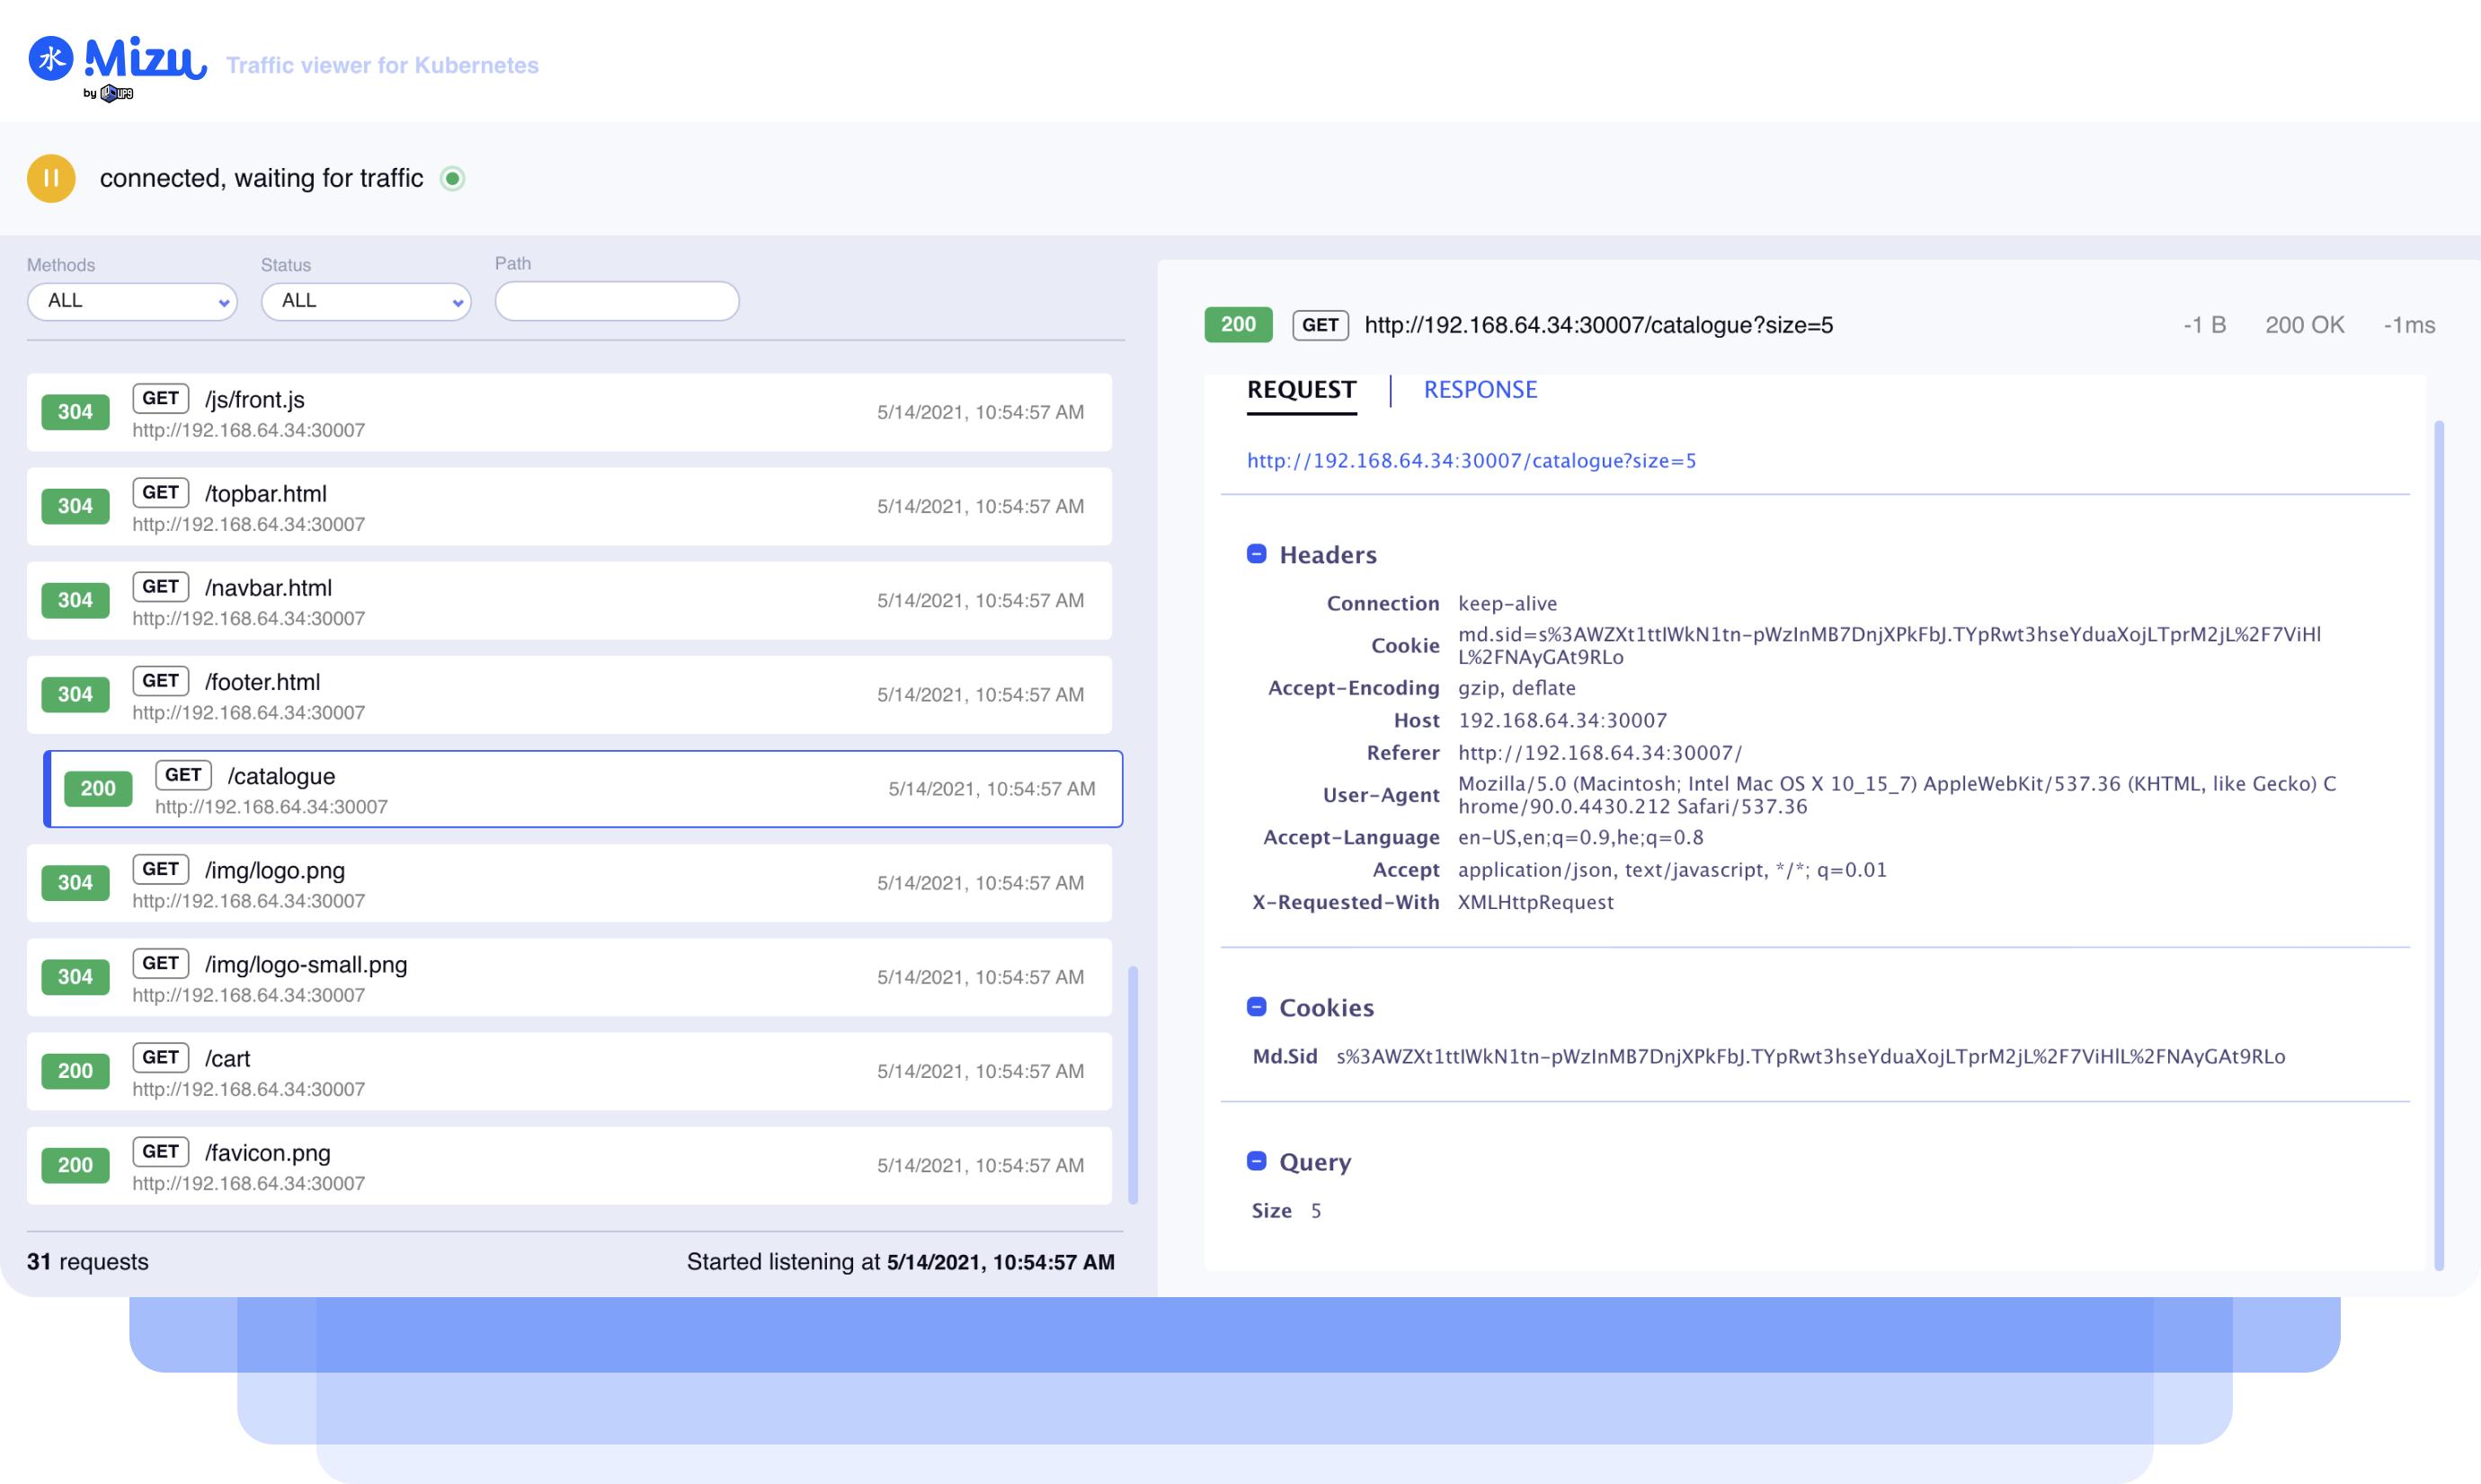Click the request list scrollbar

[x=1133, y=1084]
